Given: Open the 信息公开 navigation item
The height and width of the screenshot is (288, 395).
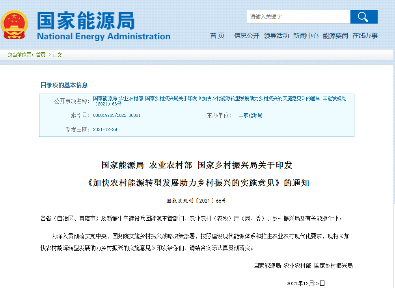Looking at the screenshot, I should 247,36.
